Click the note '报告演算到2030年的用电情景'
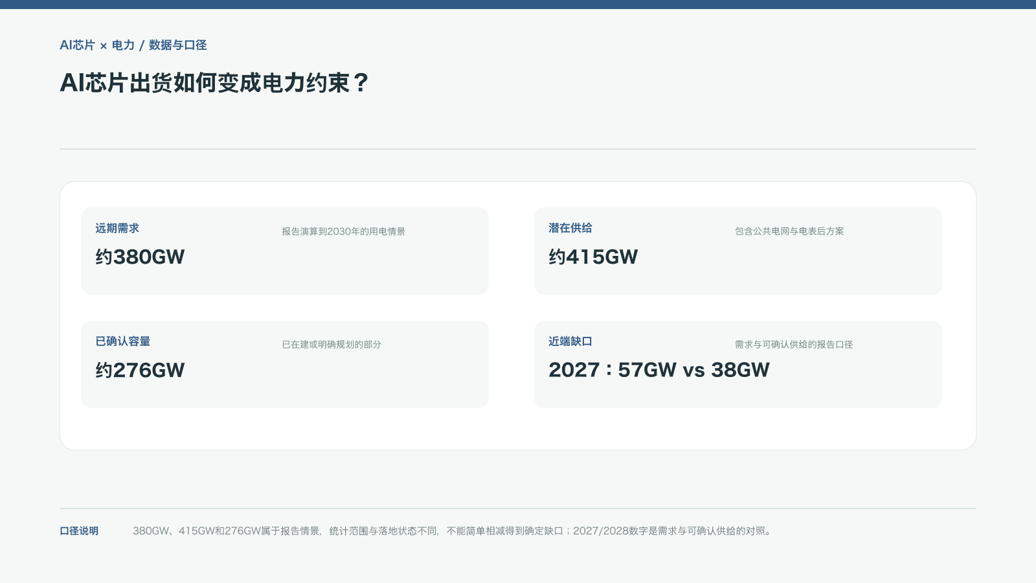Viewport: 1036px width, 583px height. (x=344, y=231)
